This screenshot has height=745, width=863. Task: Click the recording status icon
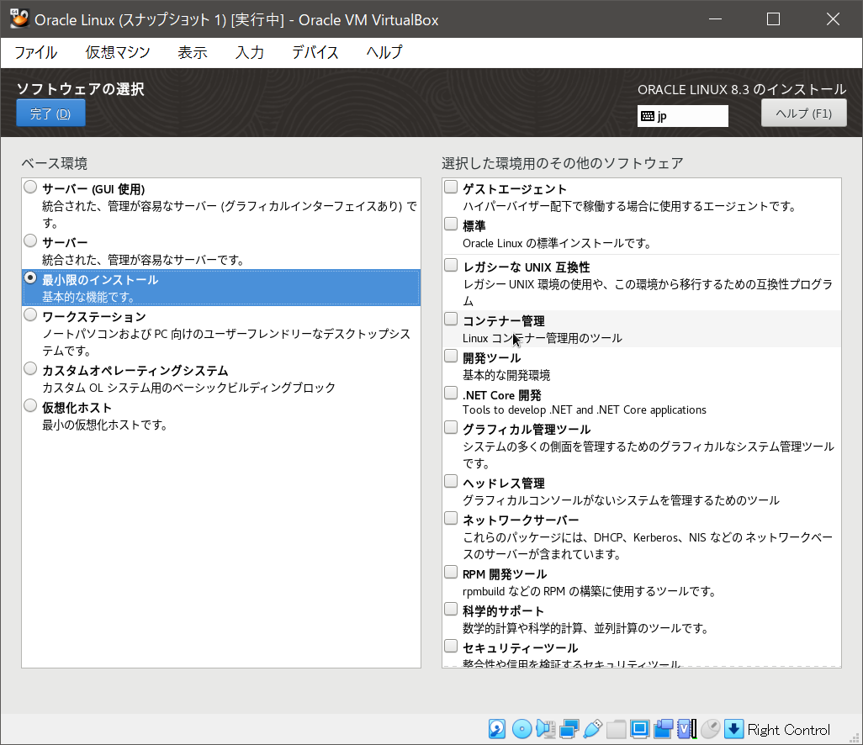(x=663, y=729)
